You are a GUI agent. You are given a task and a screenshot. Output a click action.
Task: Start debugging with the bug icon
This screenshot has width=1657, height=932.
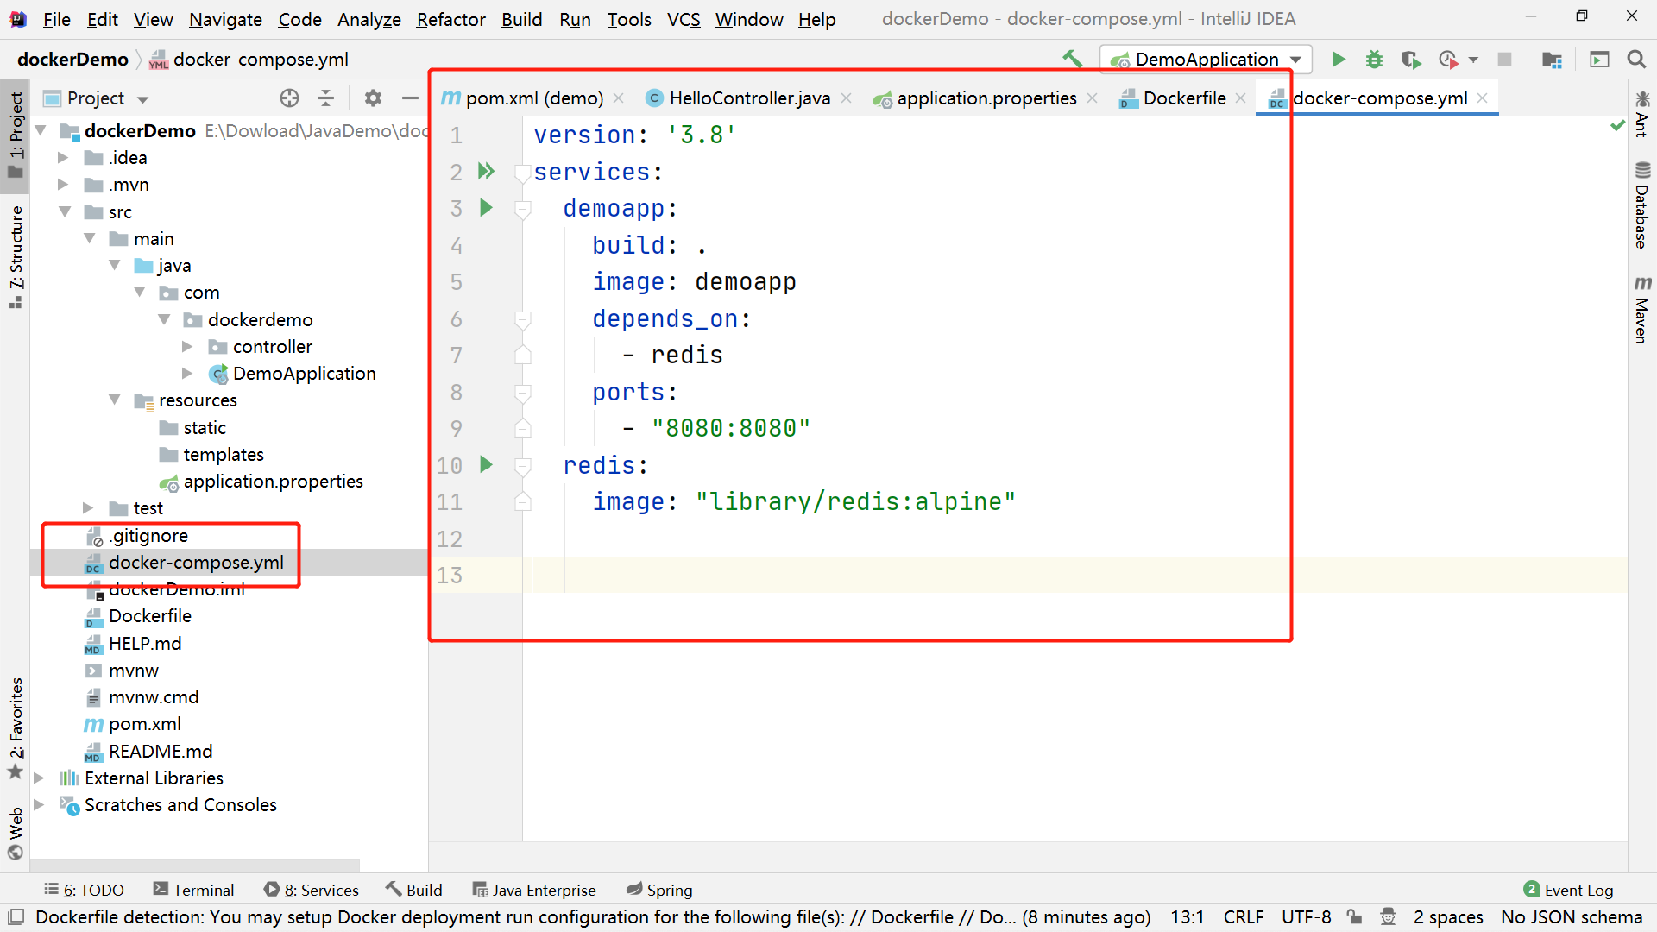coord(1374,59)
